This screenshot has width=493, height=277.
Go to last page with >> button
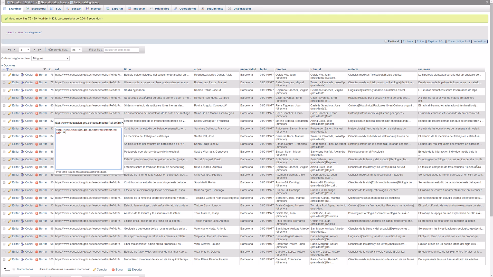point(40,50)
